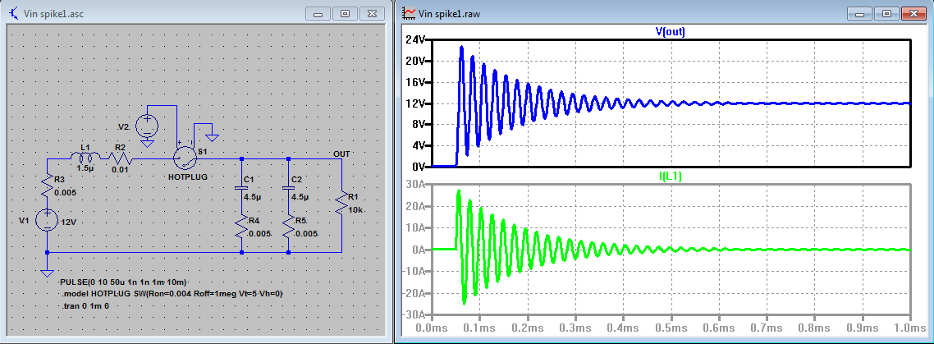Image resolution: width=934 pixels, height=344 pixels.
Task: Select the C2 capacitor symbol
Action: click(x=288, y=187)
